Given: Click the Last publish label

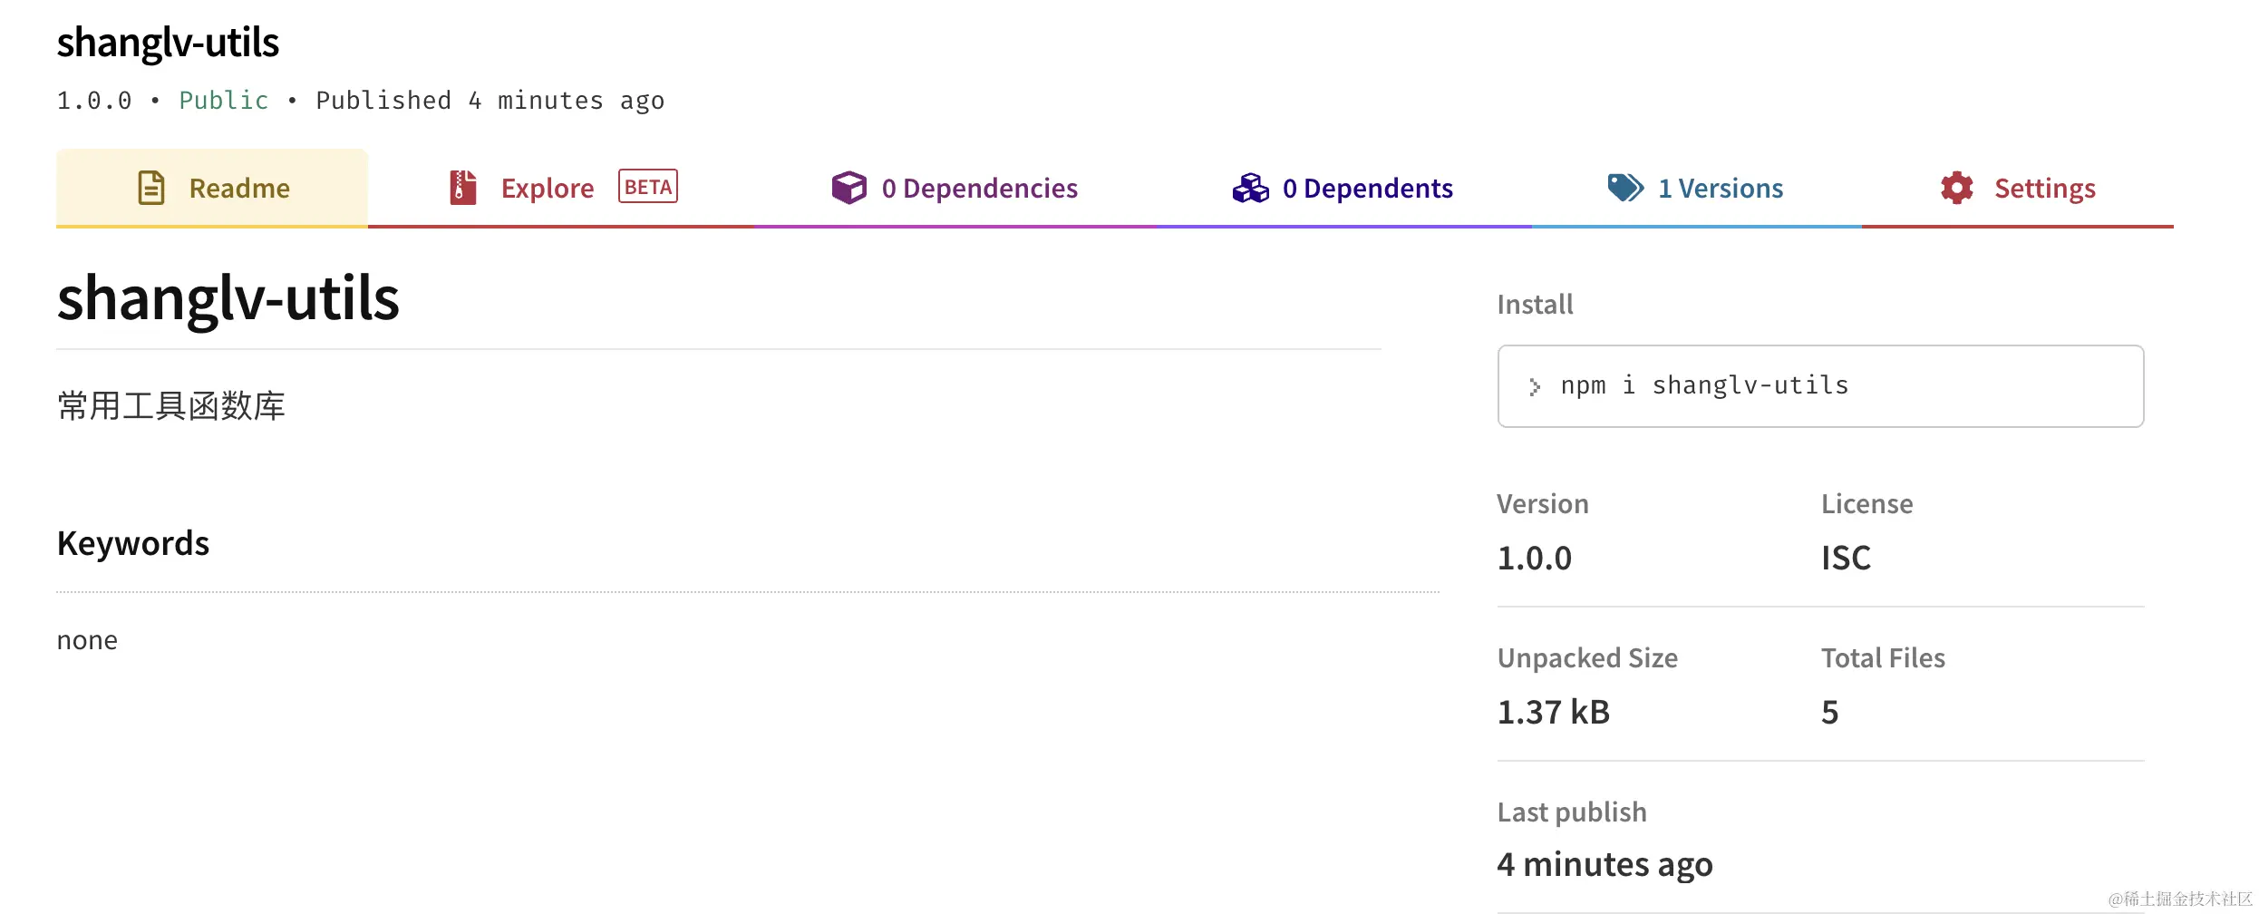Looking at the screenshot, I should coord(1572,812).
